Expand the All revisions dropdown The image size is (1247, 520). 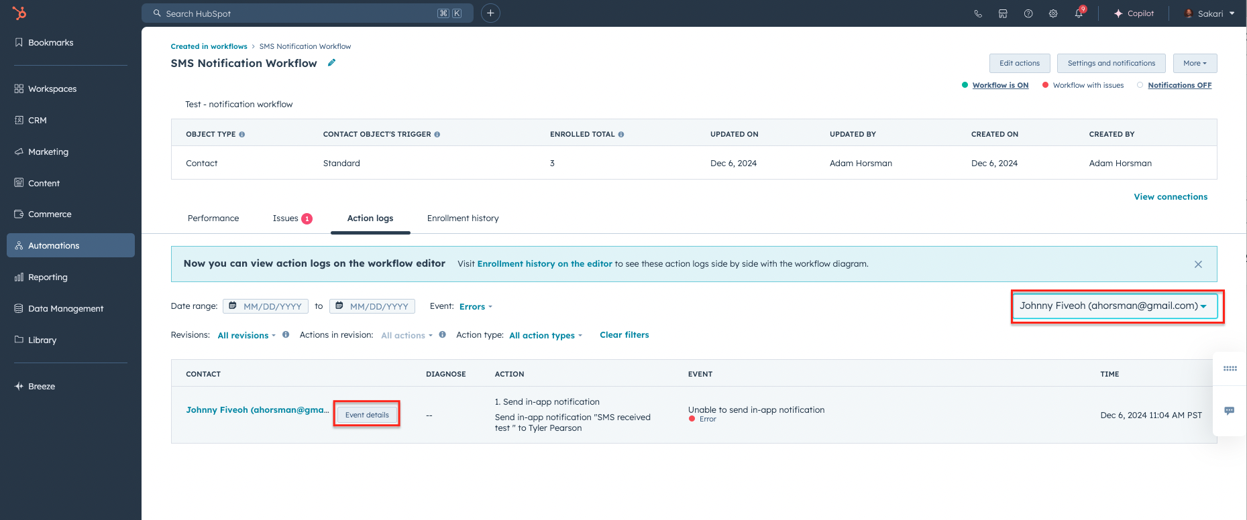click(x=246, y=335)
